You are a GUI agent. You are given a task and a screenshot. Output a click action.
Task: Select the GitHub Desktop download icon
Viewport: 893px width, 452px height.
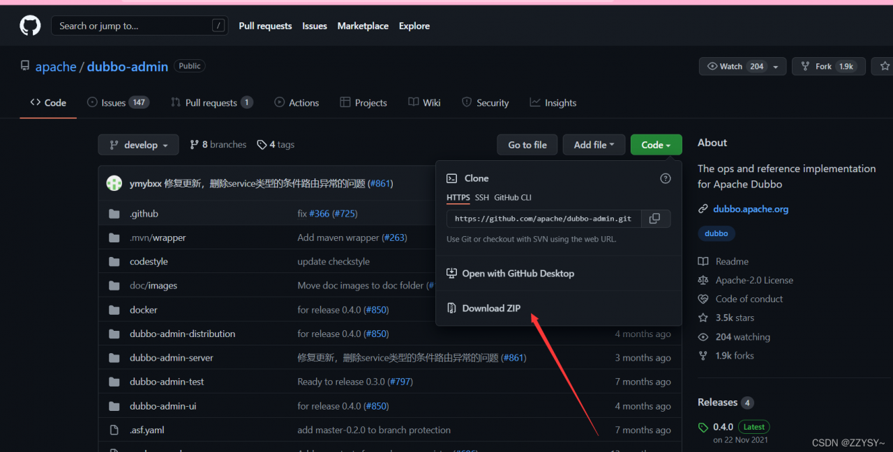point(451,274)
